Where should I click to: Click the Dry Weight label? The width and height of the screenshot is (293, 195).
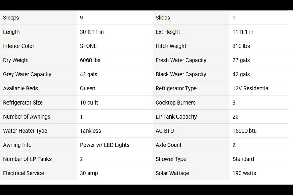(x=16, y=60)
